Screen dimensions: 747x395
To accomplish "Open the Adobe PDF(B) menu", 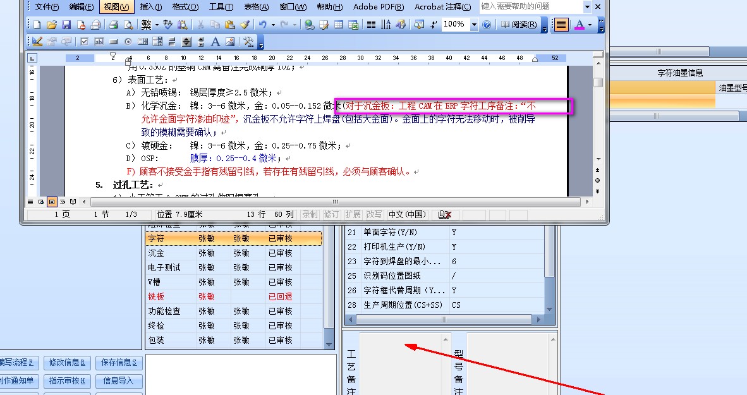I will pyautogui.click(x=379, y=7).
